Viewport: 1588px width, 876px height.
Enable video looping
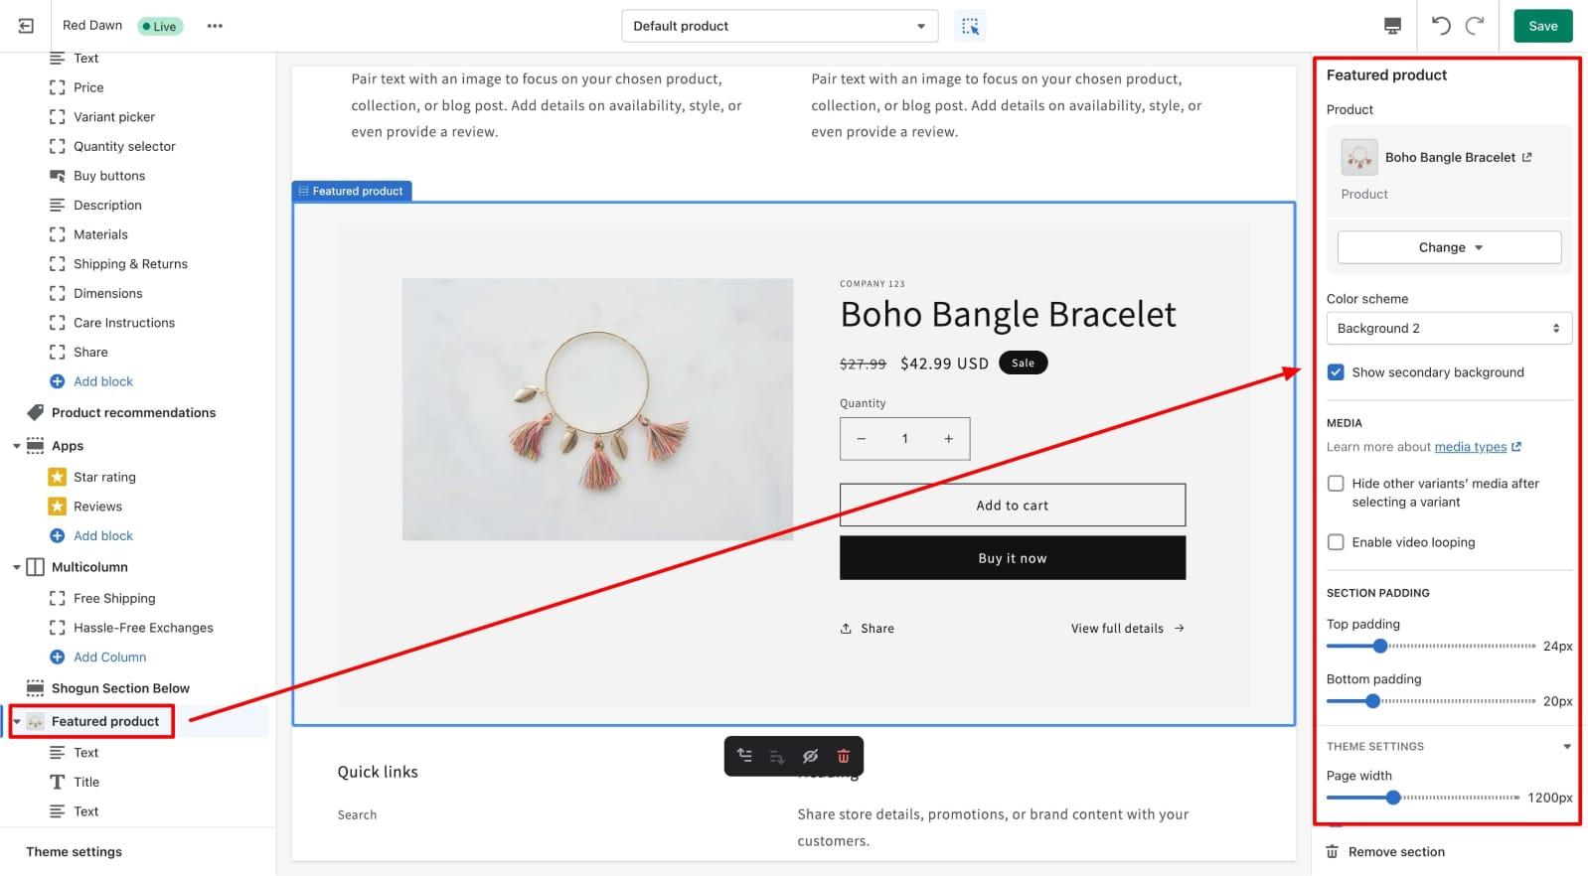1336,542
